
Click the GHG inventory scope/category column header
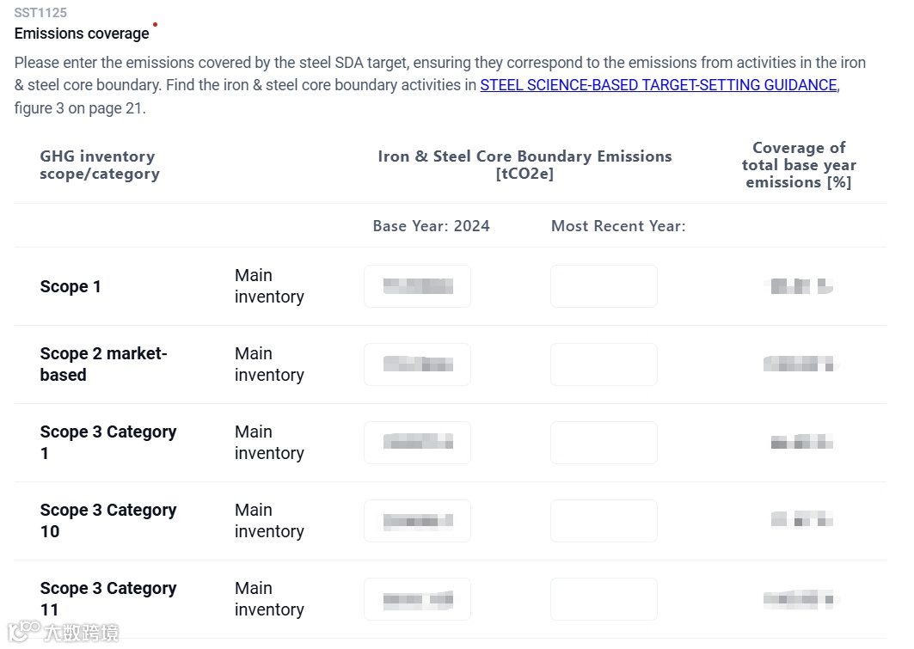point(99,165)
